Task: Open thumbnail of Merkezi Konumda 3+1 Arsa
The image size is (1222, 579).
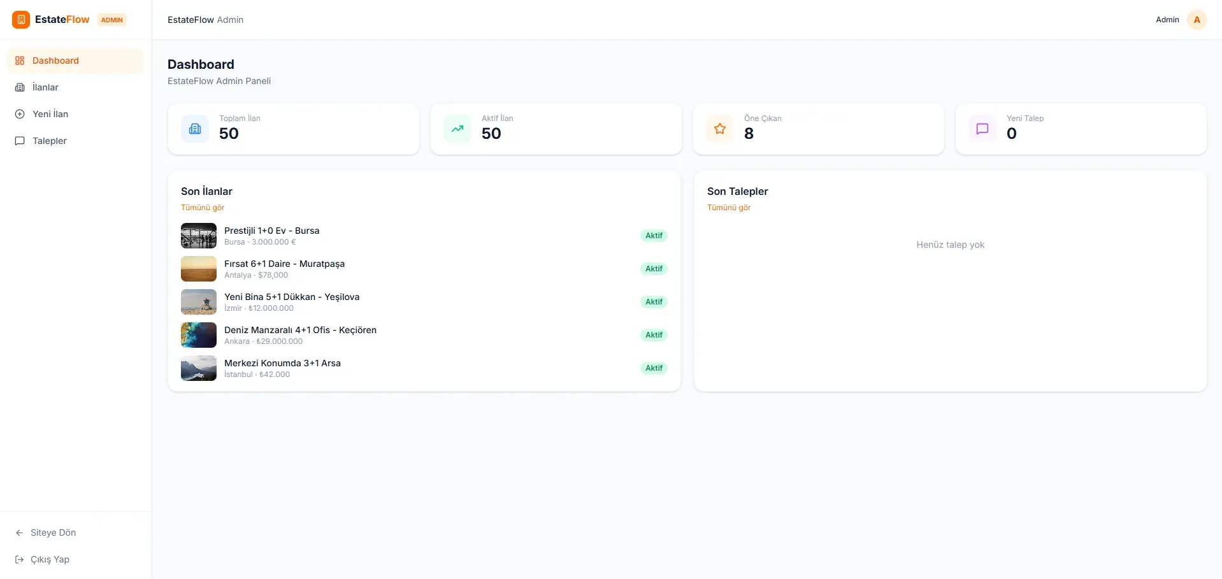Action: pyautogui.click(x=199, y=368)
